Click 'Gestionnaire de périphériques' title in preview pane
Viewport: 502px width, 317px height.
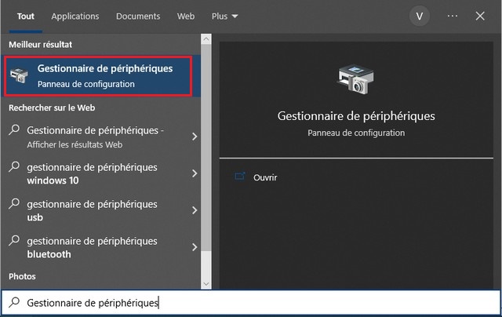pyautogui.click(x=356, y=116)
